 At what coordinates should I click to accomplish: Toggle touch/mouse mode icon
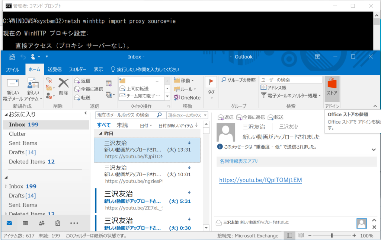pyautogui.click(x=33, y=57)
